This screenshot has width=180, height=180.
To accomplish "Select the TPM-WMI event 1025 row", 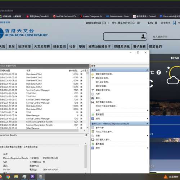I will tap(43, 93).
